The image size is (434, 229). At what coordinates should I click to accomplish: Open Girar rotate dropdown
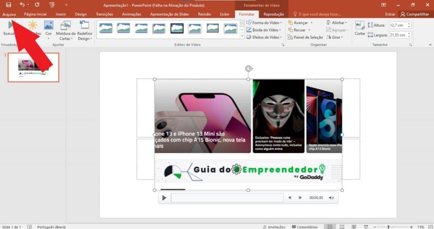click(x=334, y=37)
